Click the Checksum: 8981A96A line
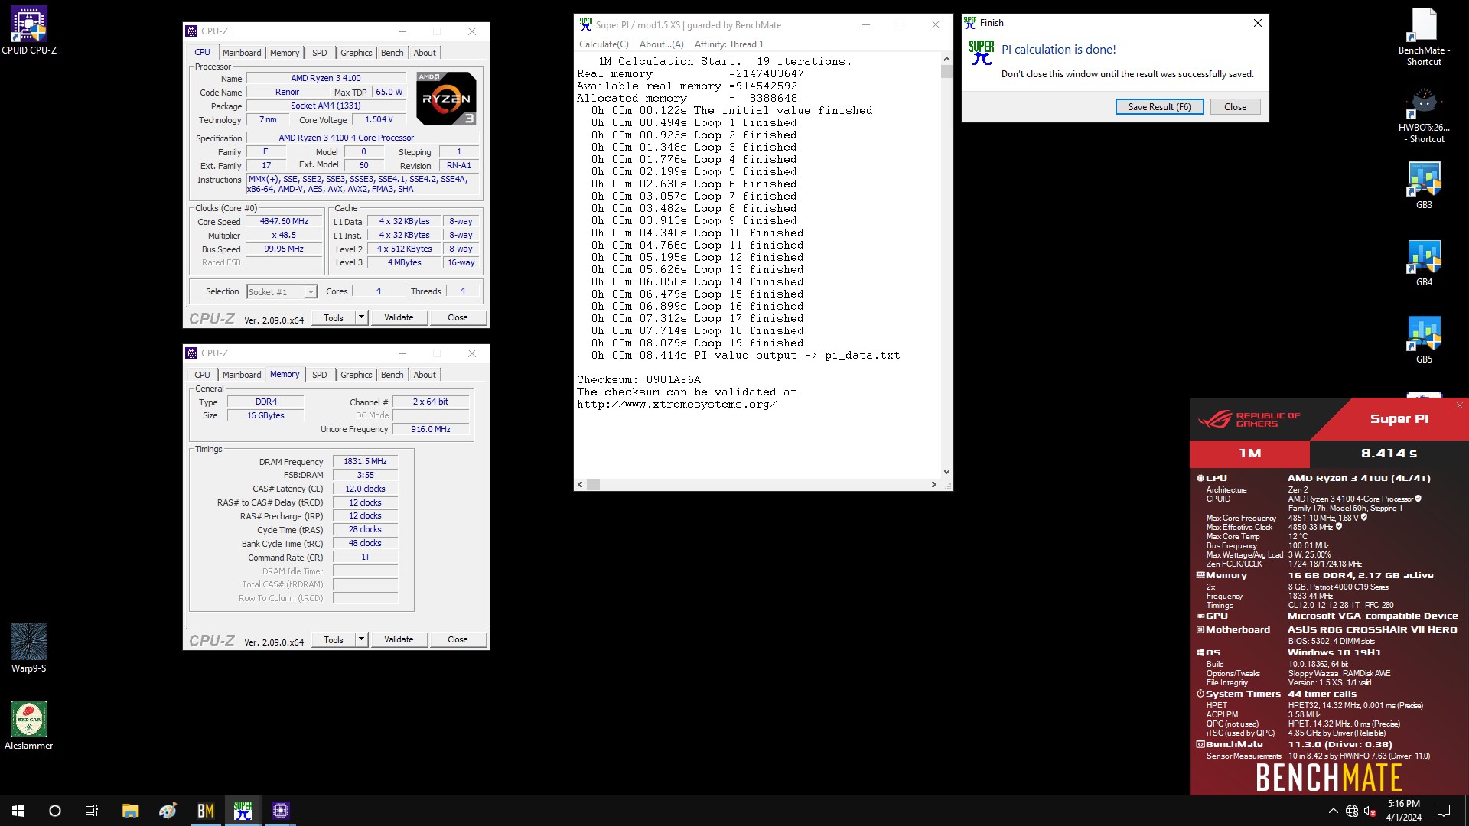 tap(639, 379)
